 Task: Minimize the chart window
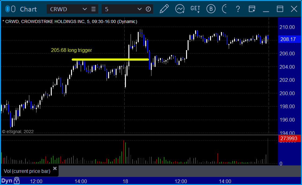pos(266,11)
